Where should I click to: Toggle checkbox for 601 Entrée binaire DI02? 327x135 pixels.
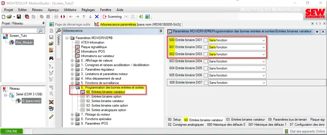click(x=206, y=47)
